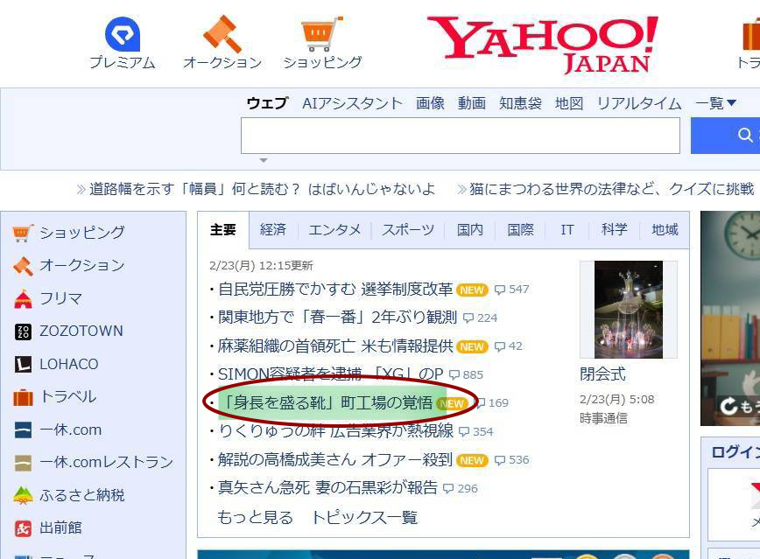Click the 一休.com blue icon in sidebar
Screen dimensions: 760x559
click(x=23, y=430)
